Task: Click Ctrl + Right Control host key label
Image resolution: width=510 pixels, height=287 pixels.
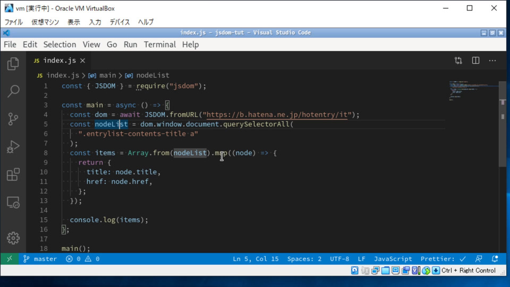Action: (469, 271)
